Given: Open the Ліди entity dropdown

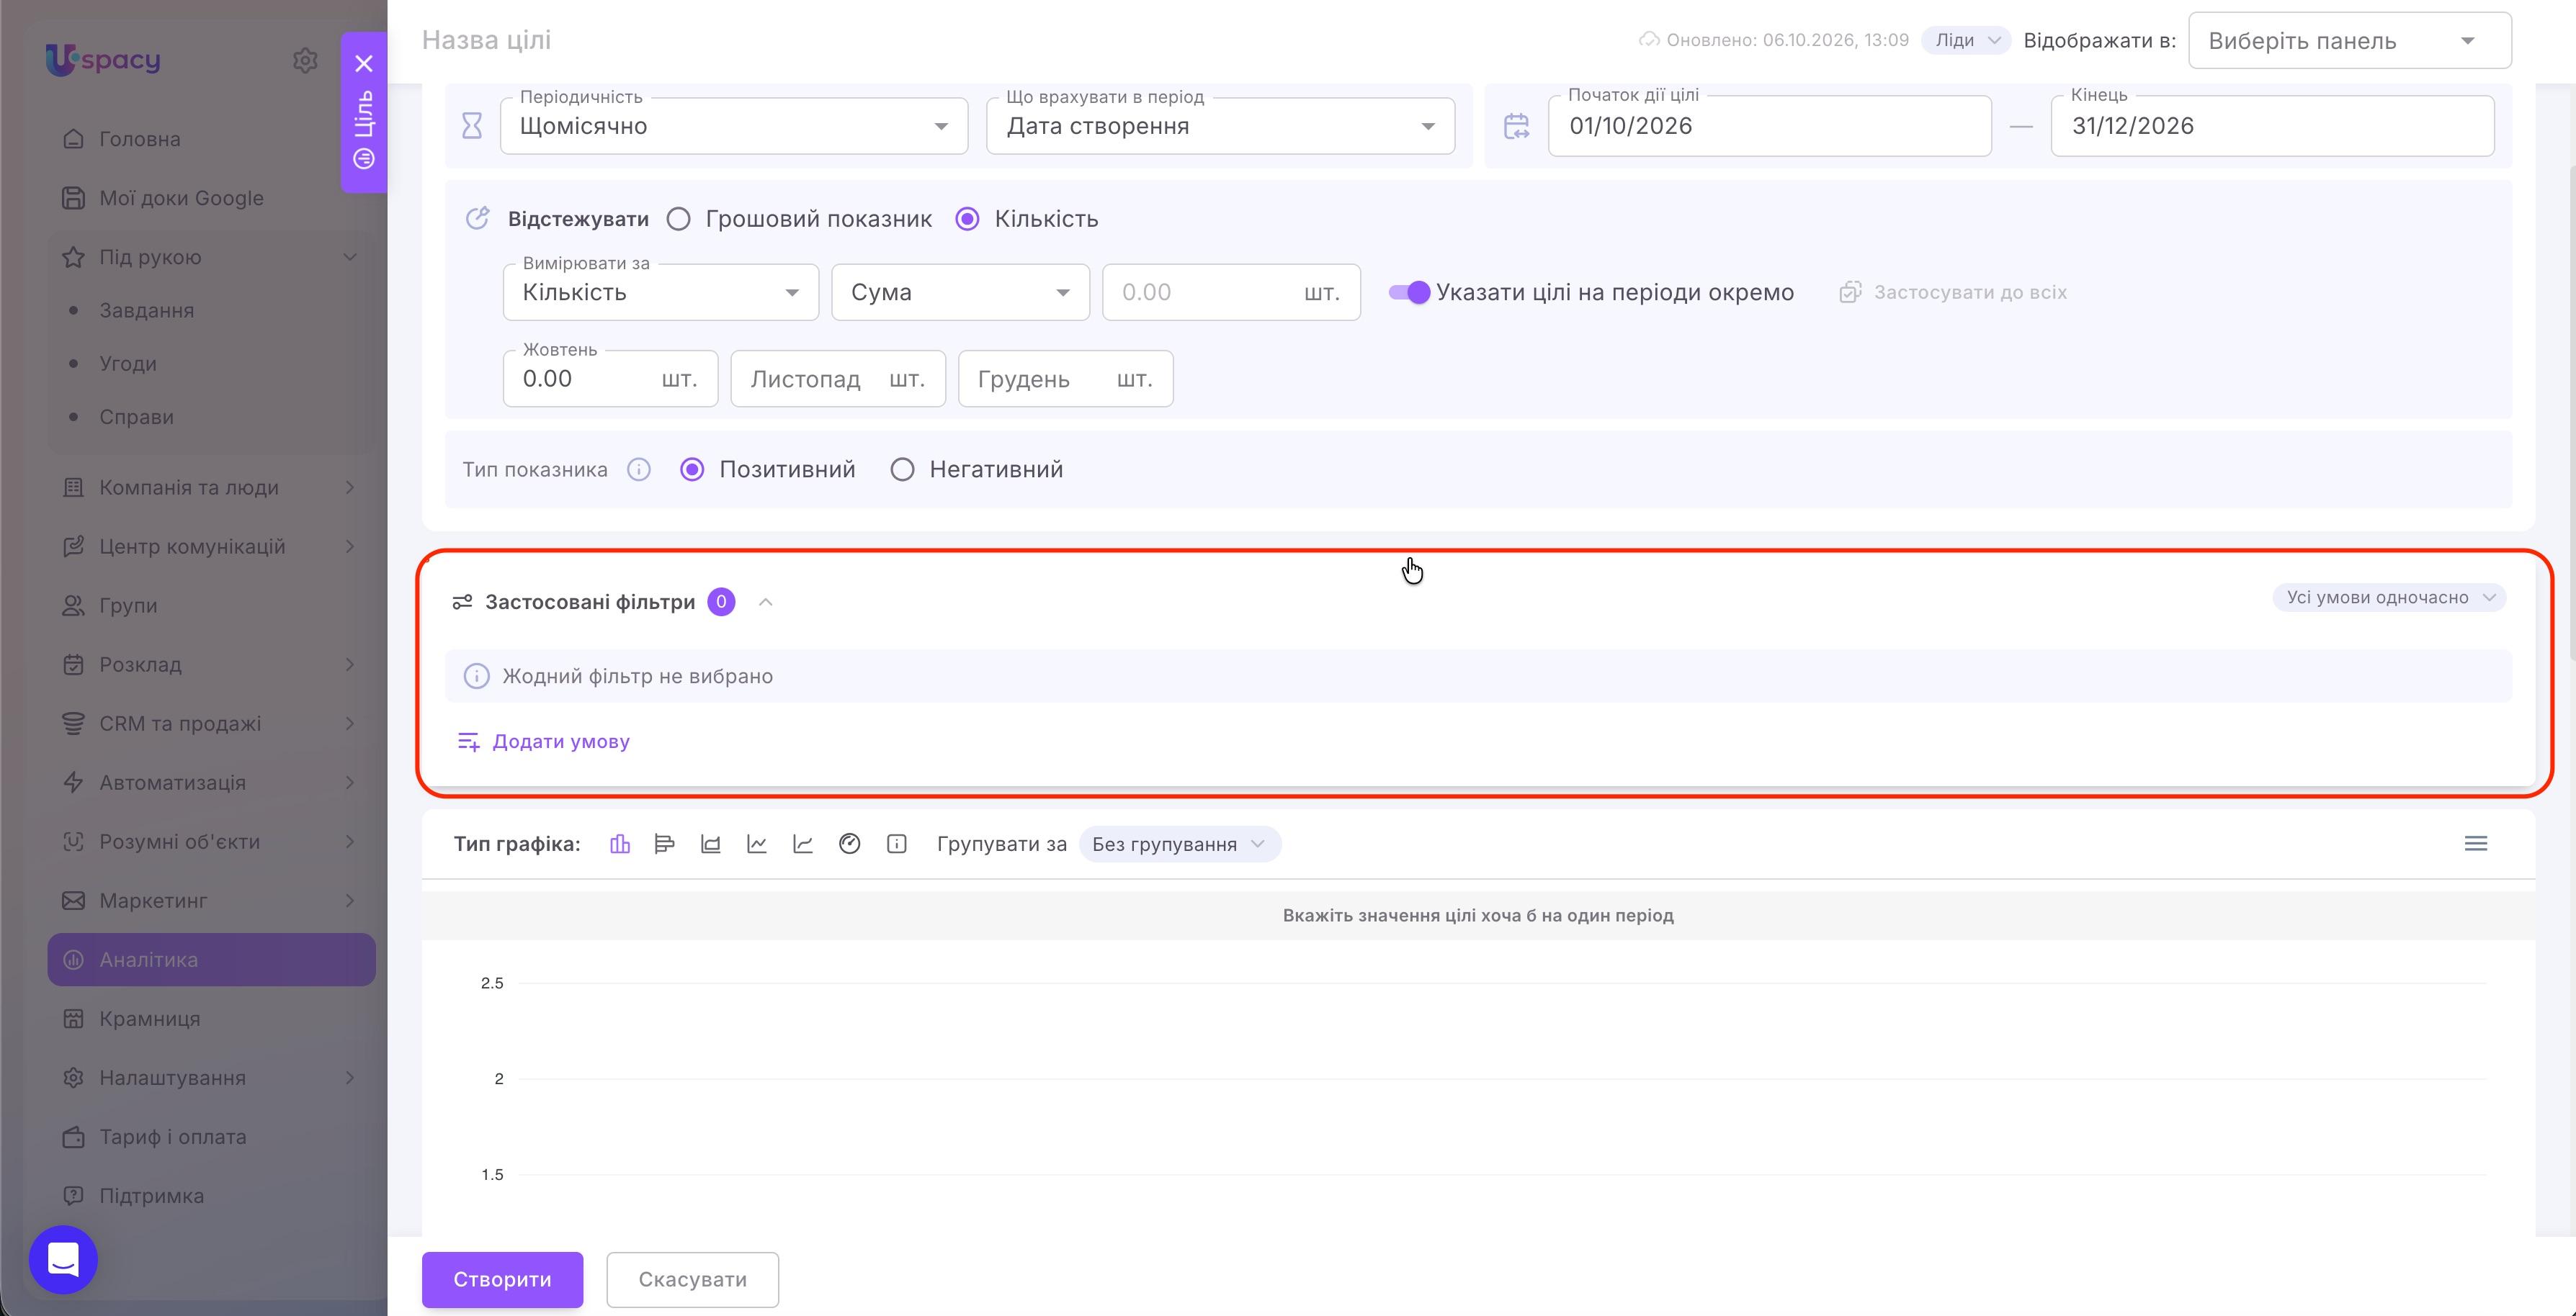Looking at the screenshot, I should click(1965, 40).
